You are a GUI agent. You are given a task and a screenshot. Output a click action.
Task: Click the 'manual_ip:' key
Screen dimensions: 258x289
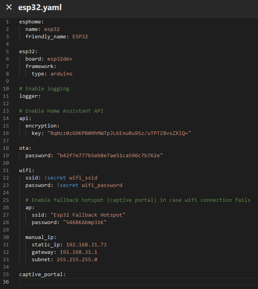[41, 237]
